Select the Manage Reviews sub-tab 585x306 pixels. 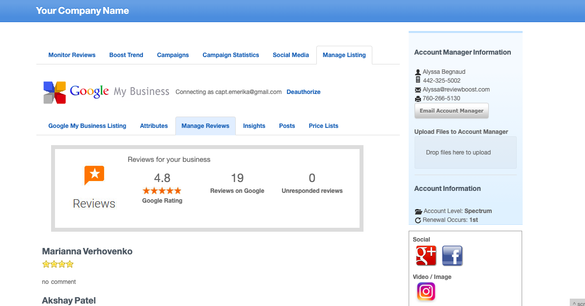click(x=205, y=126)
